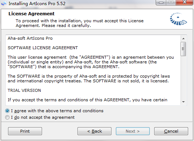194x141 pixels.
Task: Click the "TRIAL VERSION" line in the license
Action: [24, 90]
